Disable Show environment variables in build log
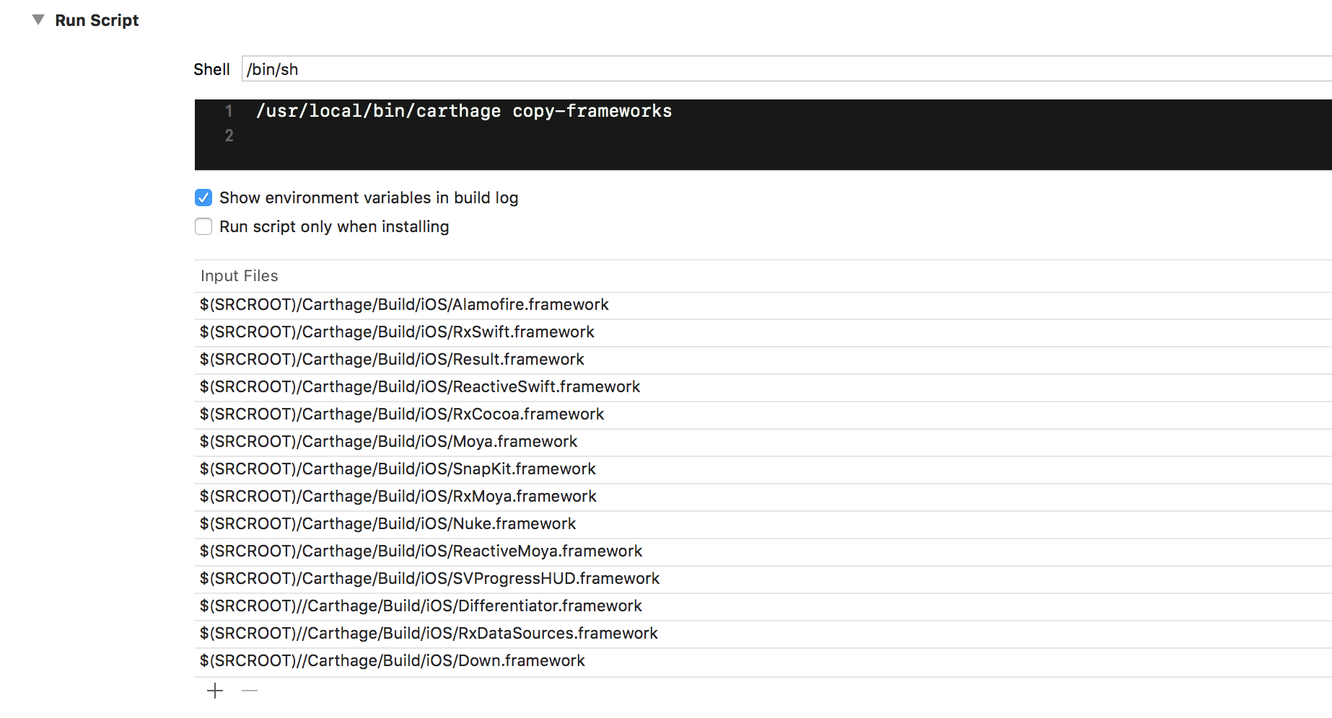The height and width of the screenshot is (718, 1332). [x=203, y=198]
